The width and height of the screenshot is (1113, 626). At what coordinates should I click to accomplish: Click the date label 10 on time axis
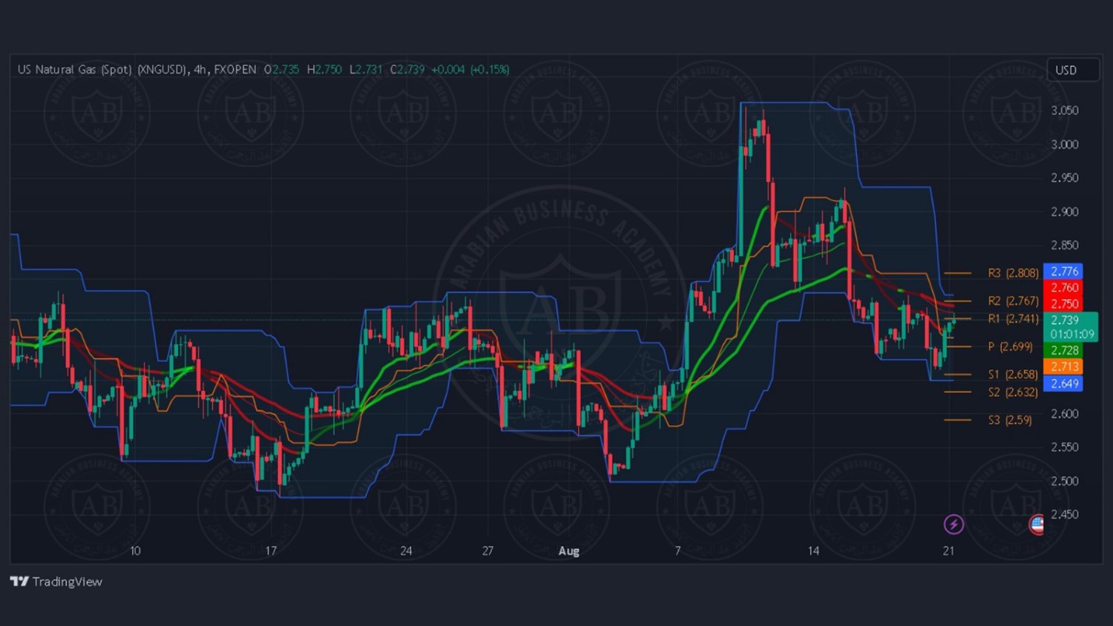(x=135, y=551)
